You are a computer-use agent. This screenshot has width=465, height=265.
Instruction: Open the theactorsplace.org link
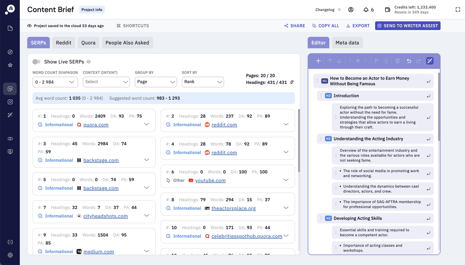(233, 208)
